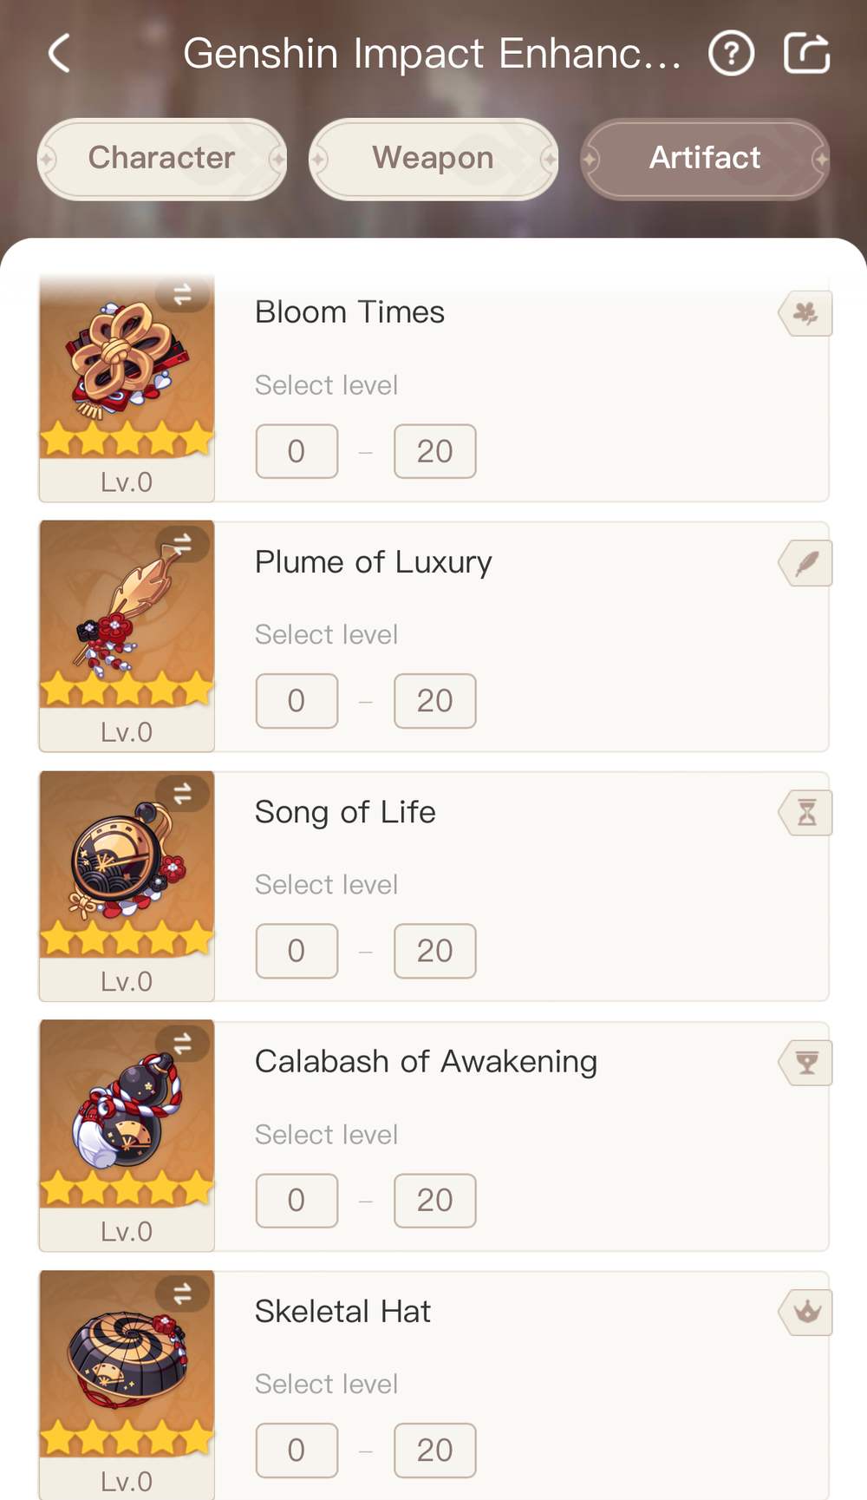867x1500 pixels.
Task: Tap the flower slot icon beside Bloom Times
Action: 806,313
